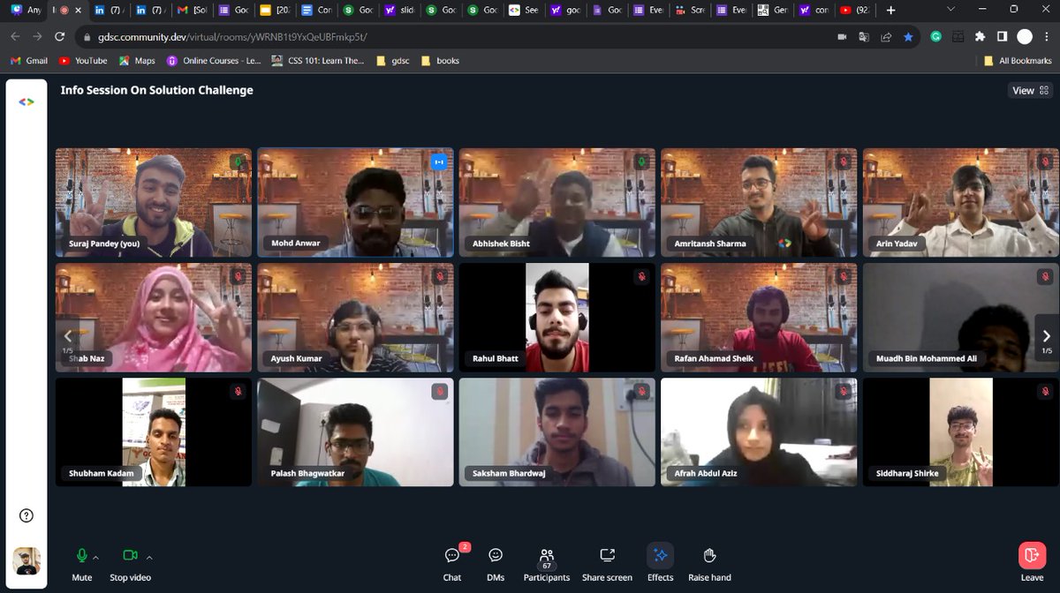The width and height of the screenshot is (1060, 593).
Task: Select Arin Yadav's video tile
Action: [x=961, y=202]
